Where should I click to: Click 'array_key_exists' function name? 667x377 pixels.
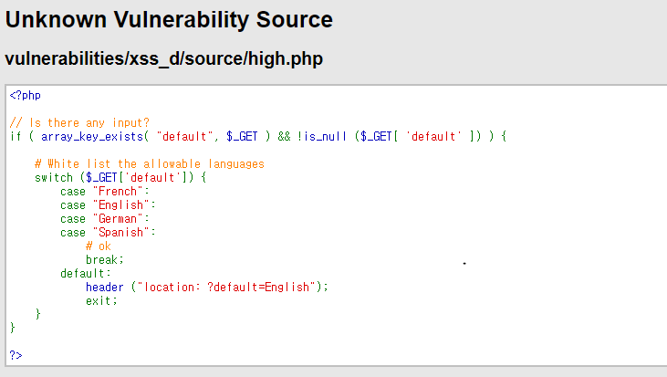click(x=92, y=137)
